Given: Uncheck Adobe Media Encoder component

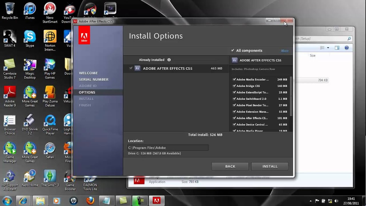Looking at the screenshot, I should pos(234,80).
